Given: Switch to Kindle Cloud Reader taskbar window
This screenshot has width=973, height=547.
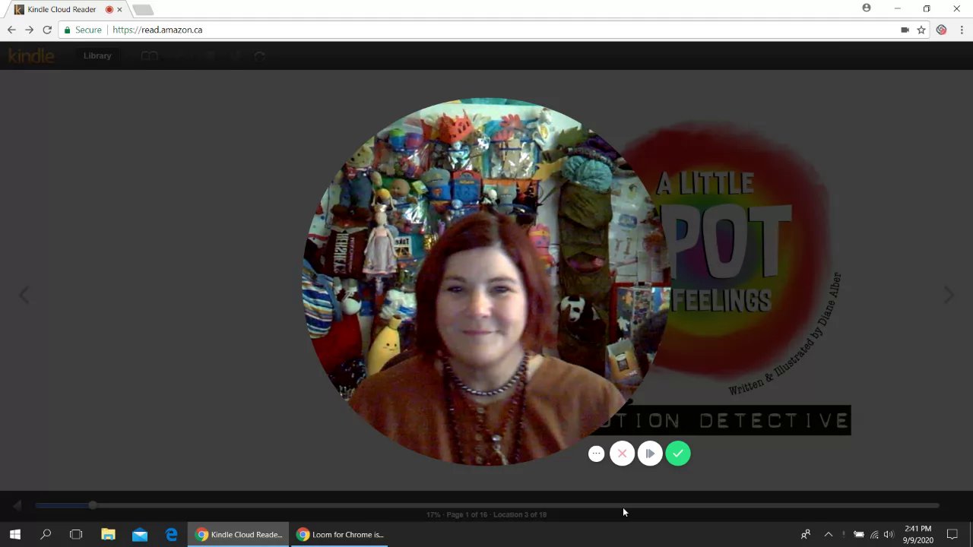Looking at the screenshot, I should 239,534.
